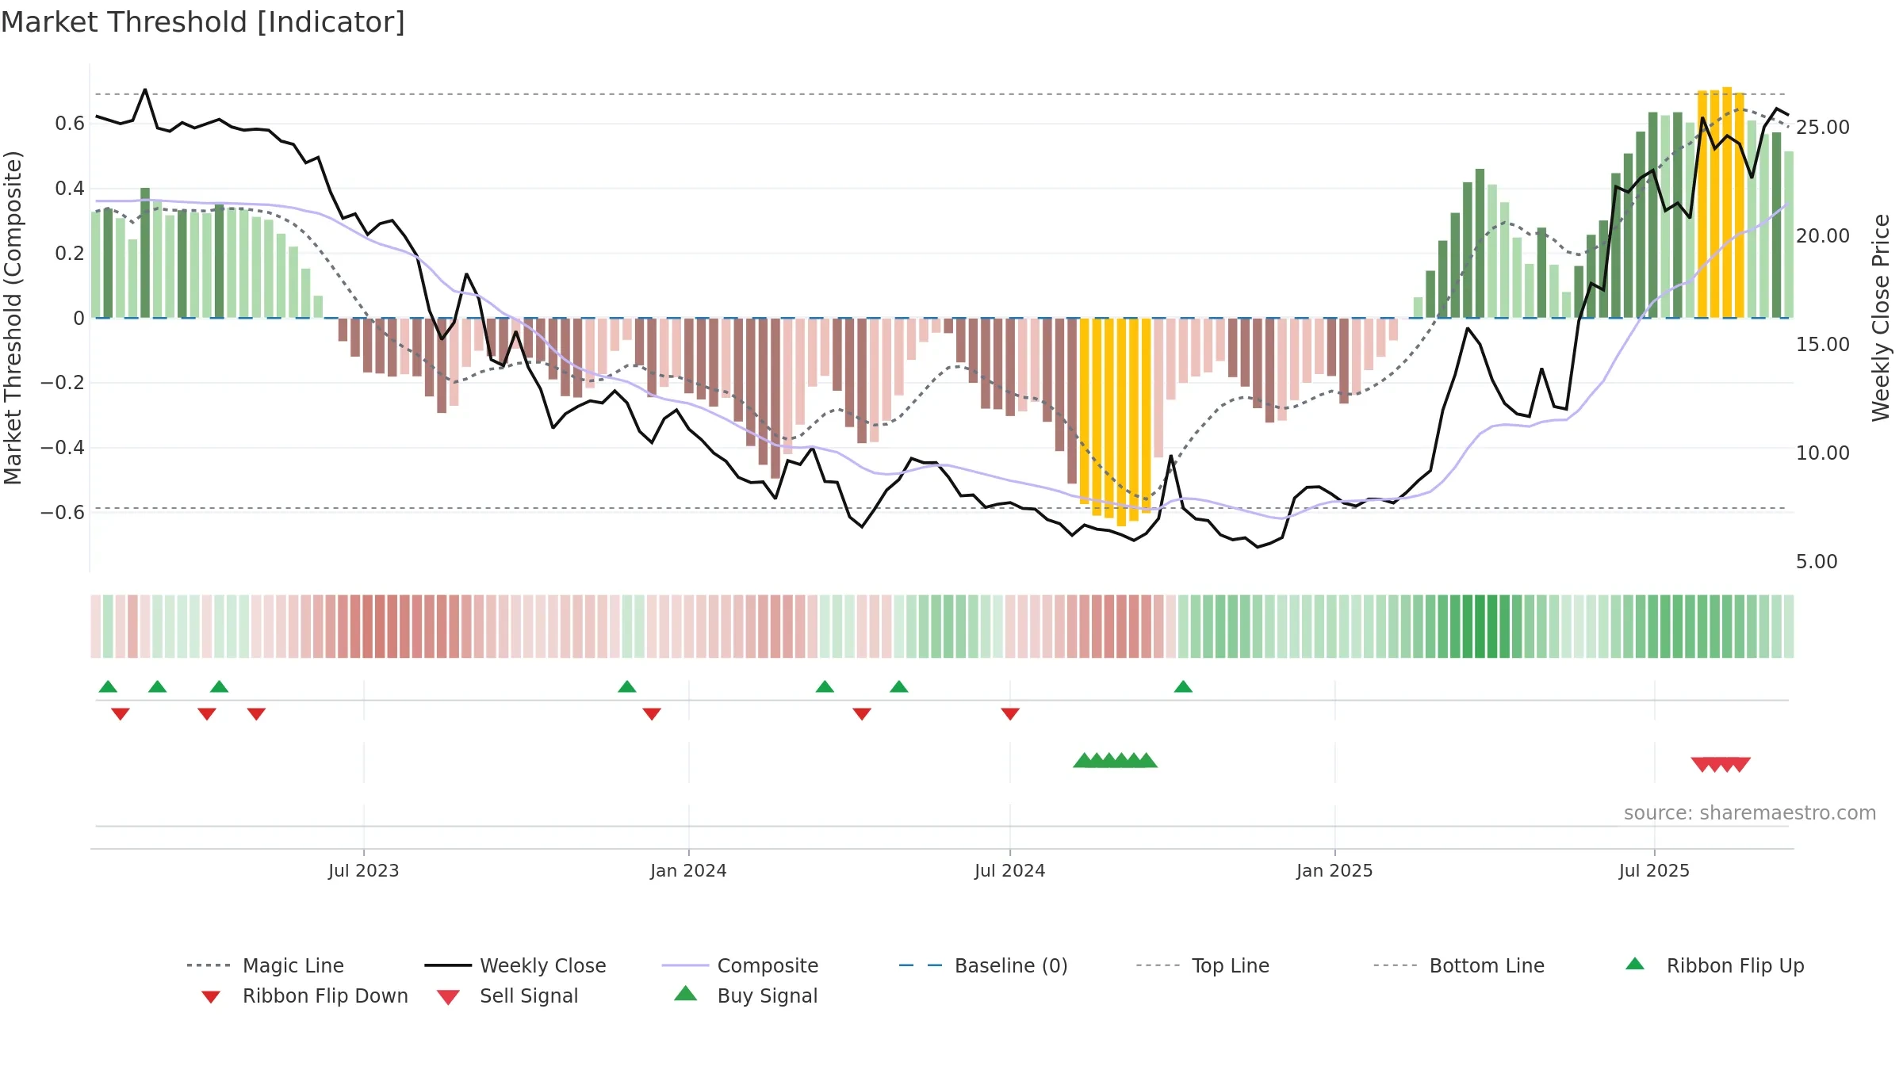Click the sell signal marker cluster after Jul 2025

tap(1721, 764)
